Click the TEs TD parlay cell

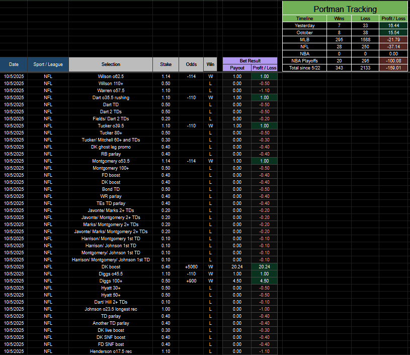[111, 203]
